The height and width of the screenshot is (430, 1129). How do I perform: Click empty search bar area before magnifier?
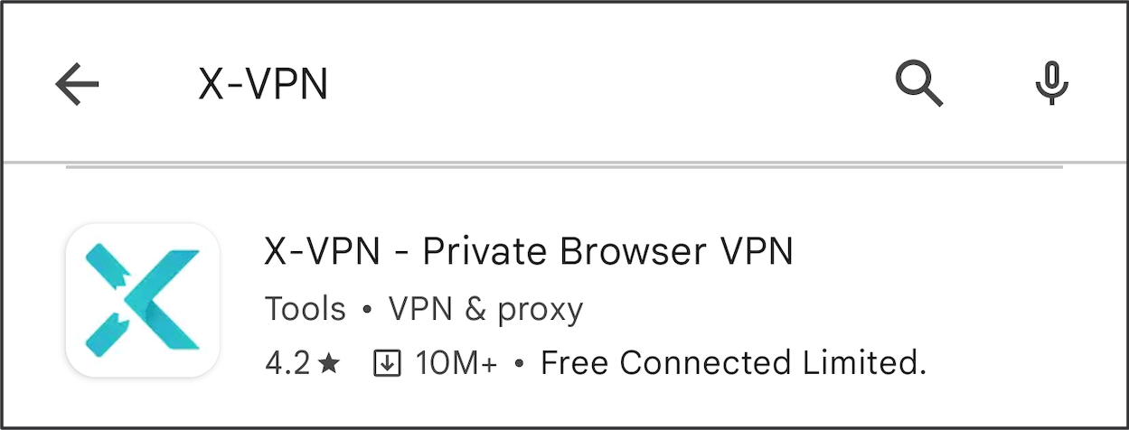606,85
